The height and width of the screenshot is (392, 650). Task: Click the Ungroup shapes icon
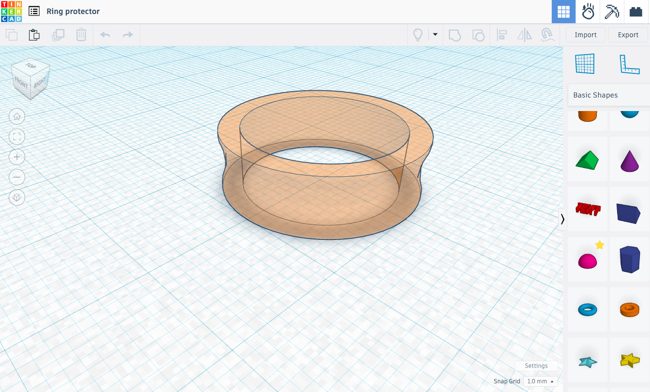478,35
